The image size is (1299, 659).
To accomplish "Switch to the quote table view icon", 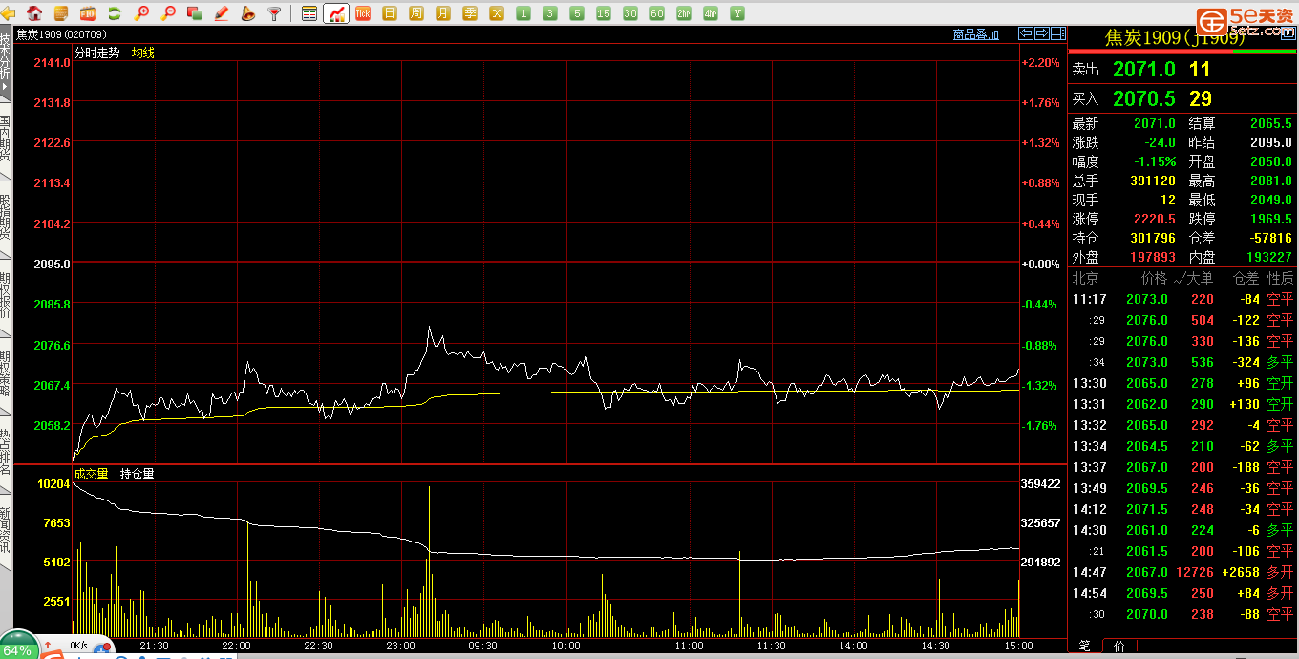I will point(309,13).
